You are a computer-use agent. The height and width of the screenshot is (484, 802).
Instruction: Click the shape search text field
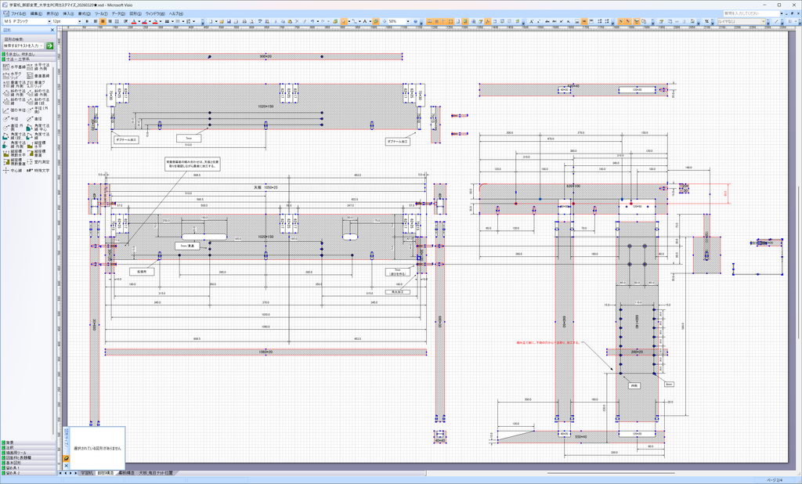21,45
